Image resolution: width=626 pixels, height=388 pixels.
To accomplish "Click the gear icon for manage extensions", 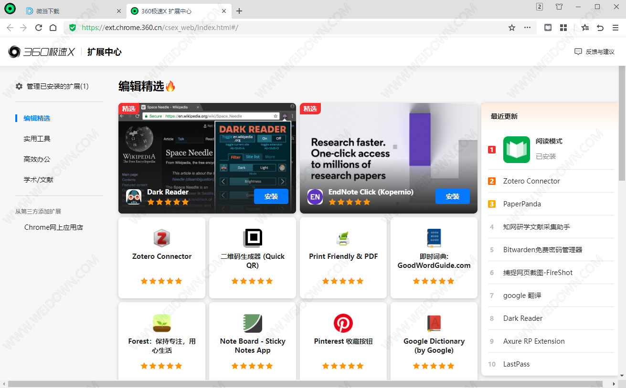I will tap(19, 86).
